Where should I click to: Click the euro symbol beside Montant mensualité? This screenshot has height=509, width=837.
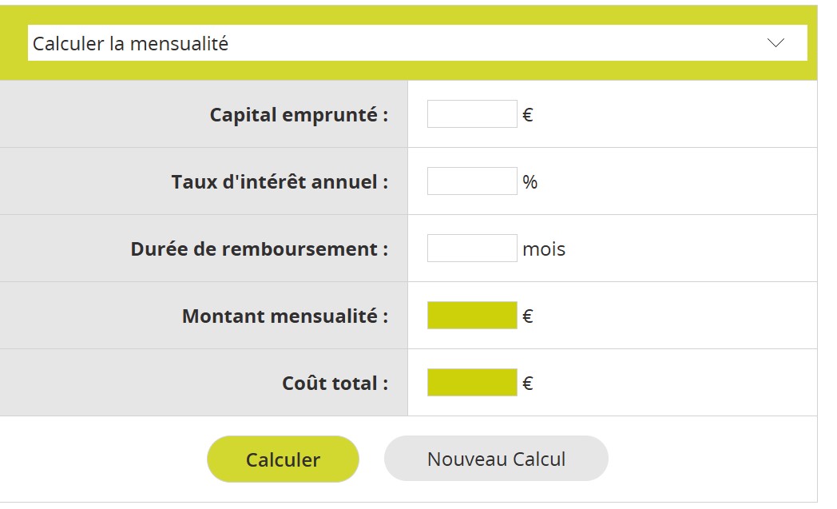(528, 316)
